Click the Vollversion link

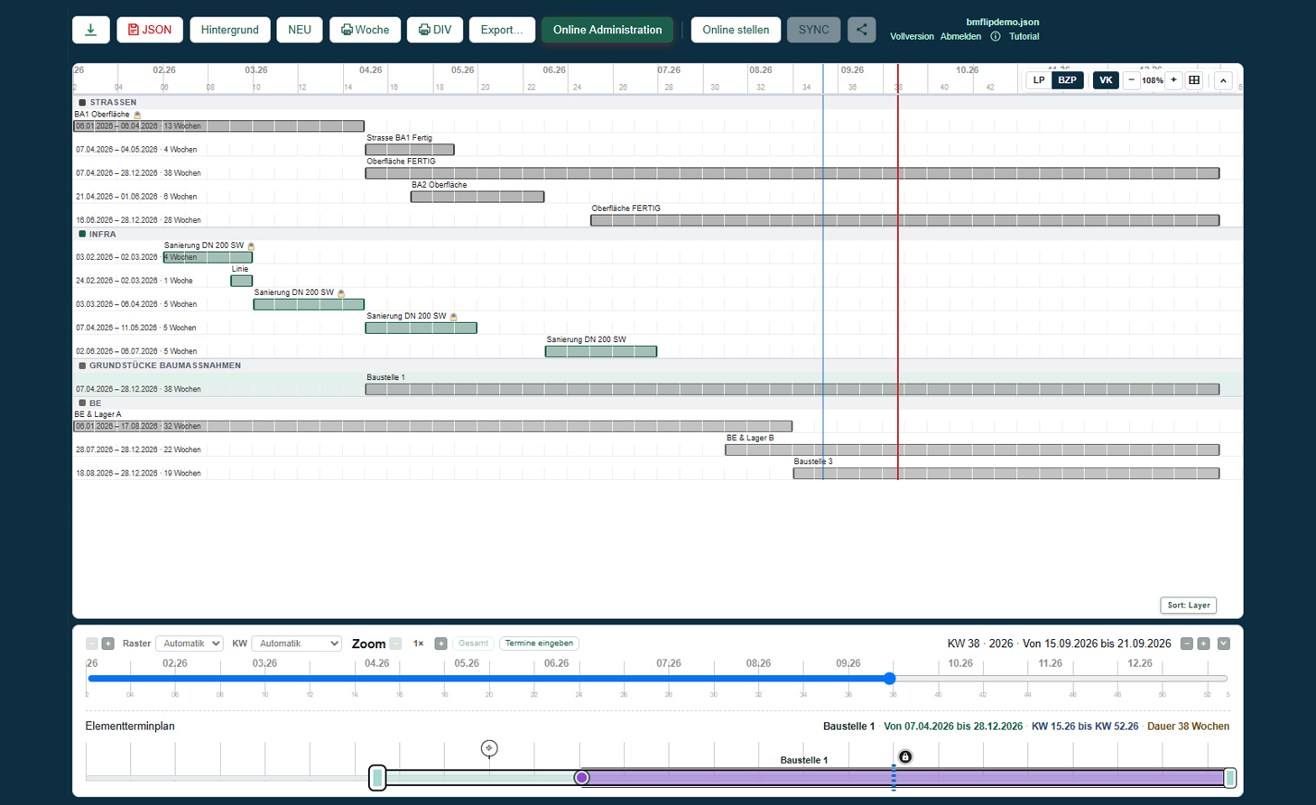[912, 37]
